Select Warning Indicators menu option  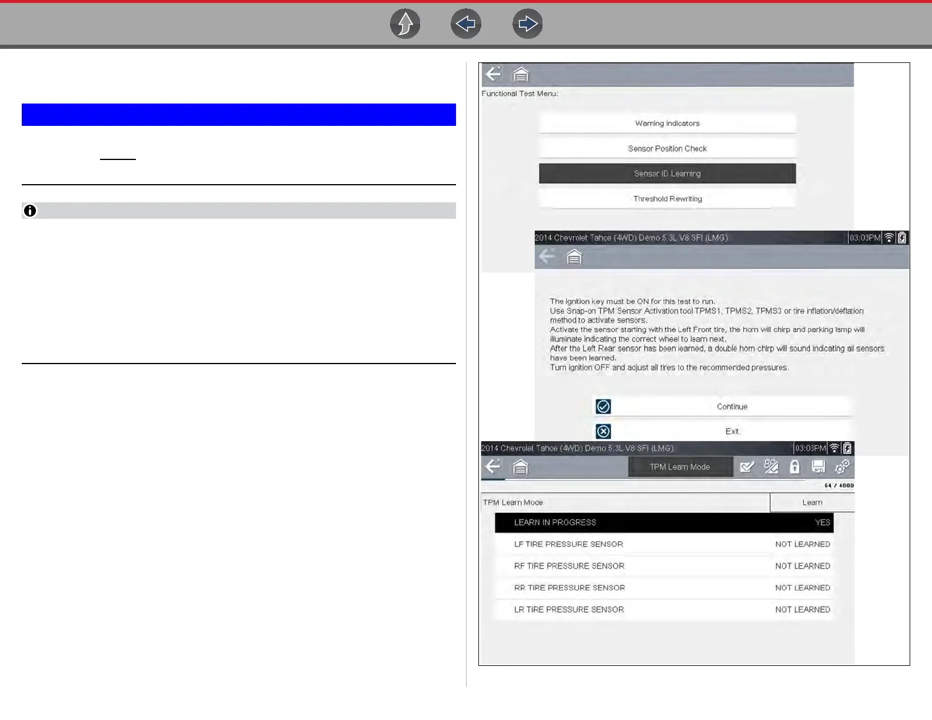(667, 124)
